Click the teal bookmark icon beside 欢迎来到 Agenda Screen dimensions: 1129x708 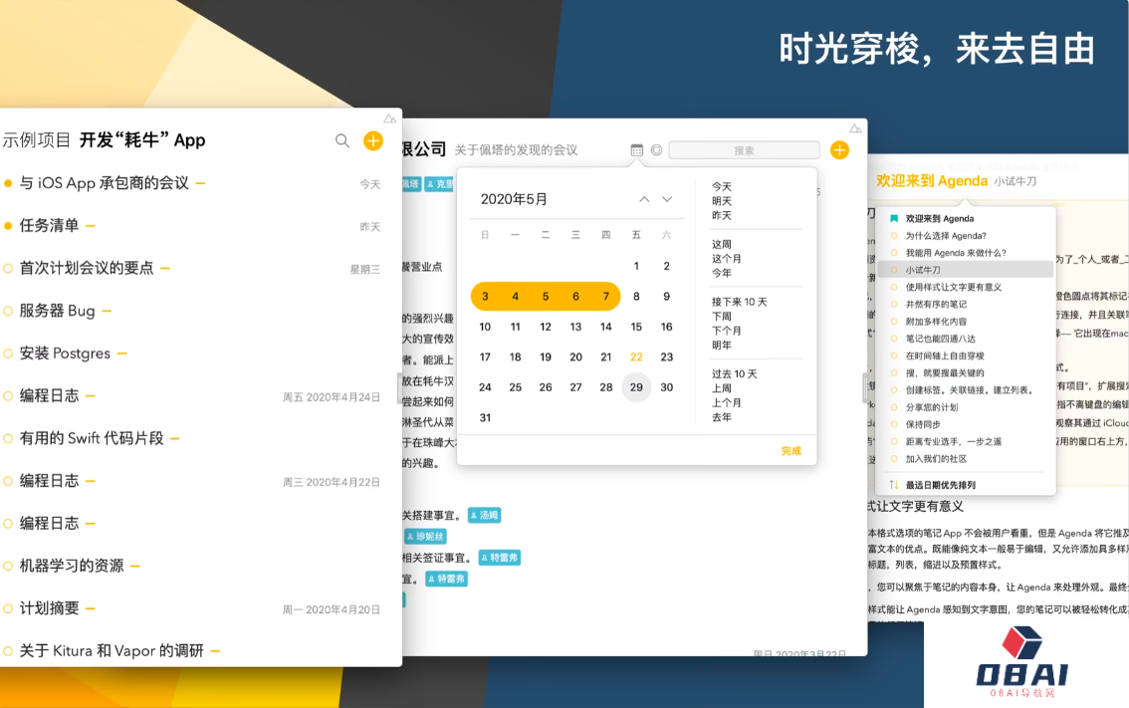coord(893,218)
